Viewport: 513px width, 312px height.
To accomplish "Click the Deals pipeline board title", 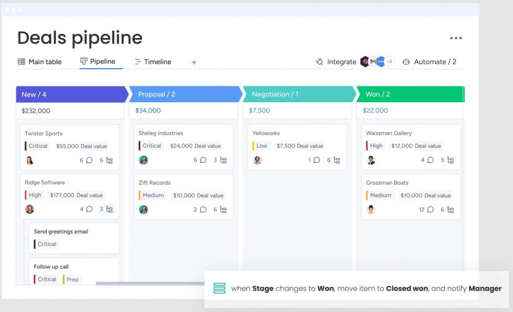I will [79, 38].
